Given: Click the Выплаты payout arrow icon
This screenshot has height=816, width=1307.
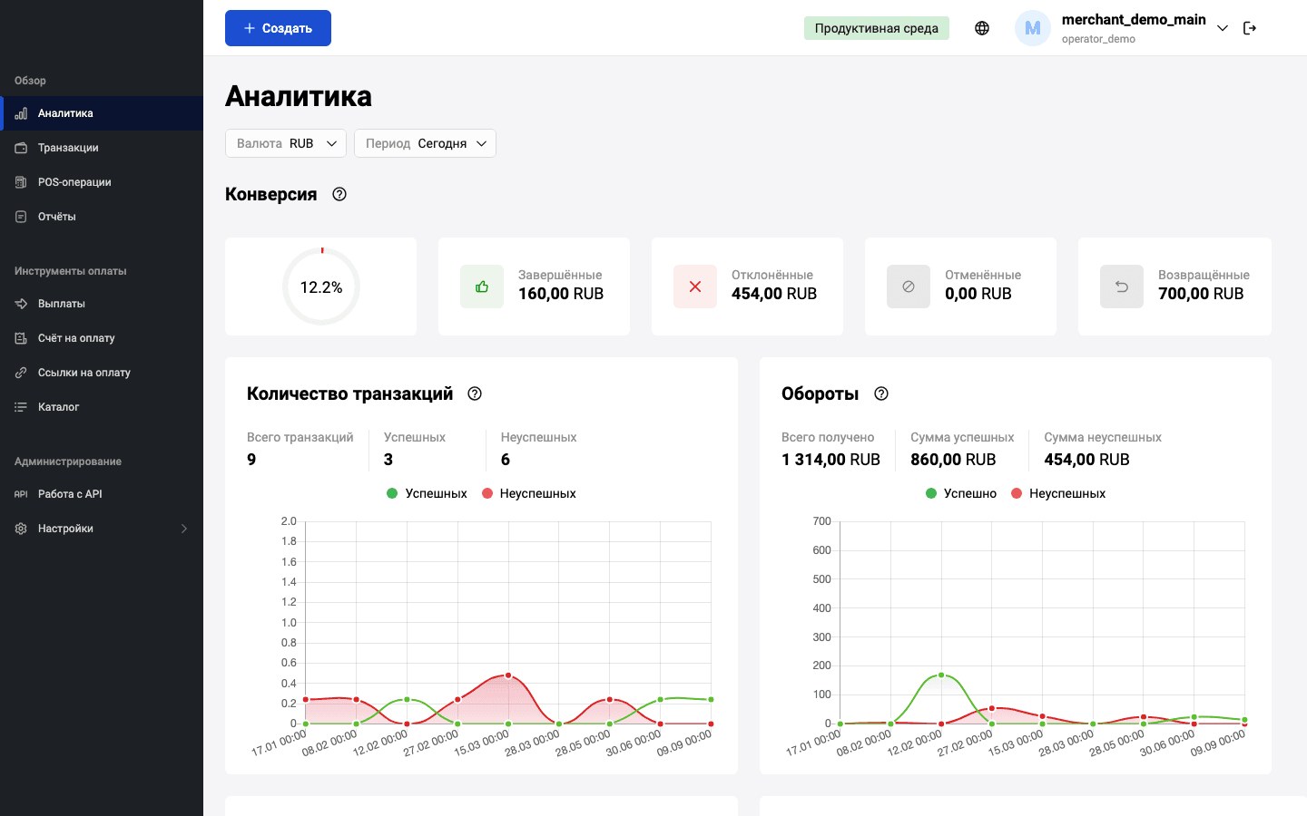Looking at the screenshot, I should pyautogui.click(x=21, y=304).
